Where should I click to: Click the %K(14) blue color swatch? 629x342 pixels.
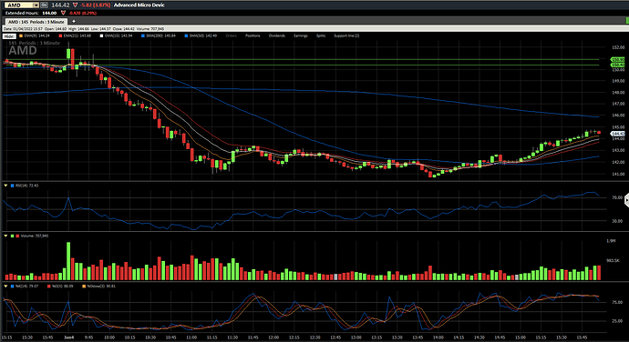coord(13,287)
